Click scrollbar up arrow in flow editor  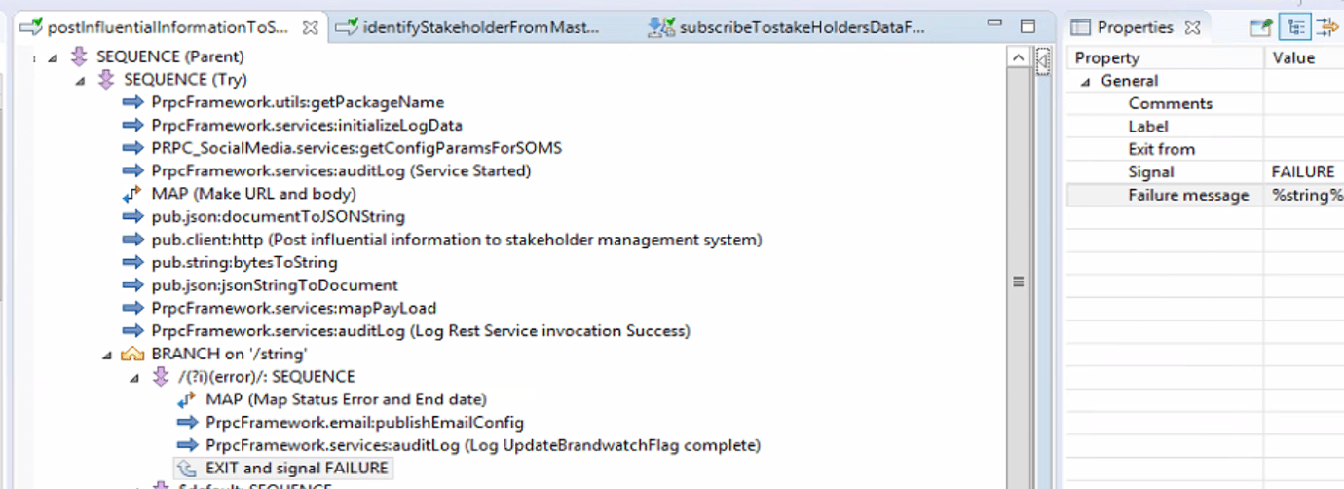[x=1019, y=58]
